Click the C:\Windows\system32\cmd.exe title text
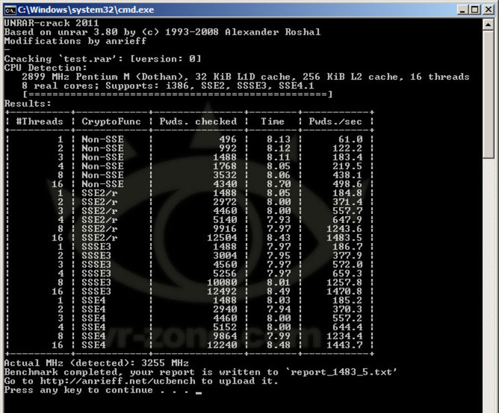Viewport: 499px width, 413px height. (x=86, y=9)
